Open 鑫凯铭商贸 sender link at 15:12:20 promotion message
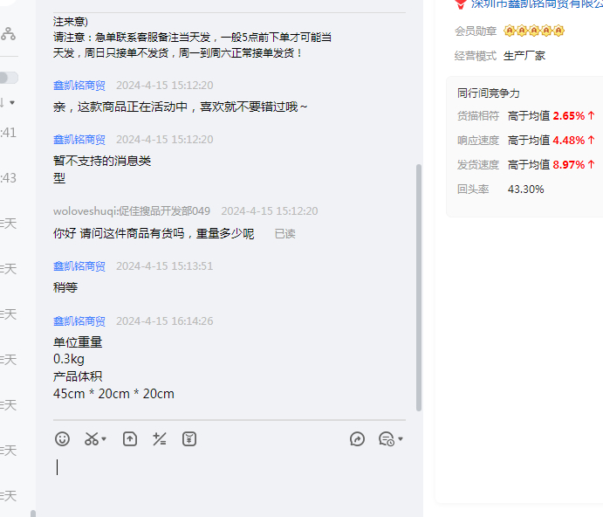603x517 pixels. pyautogui.click(x=79, y=86)
